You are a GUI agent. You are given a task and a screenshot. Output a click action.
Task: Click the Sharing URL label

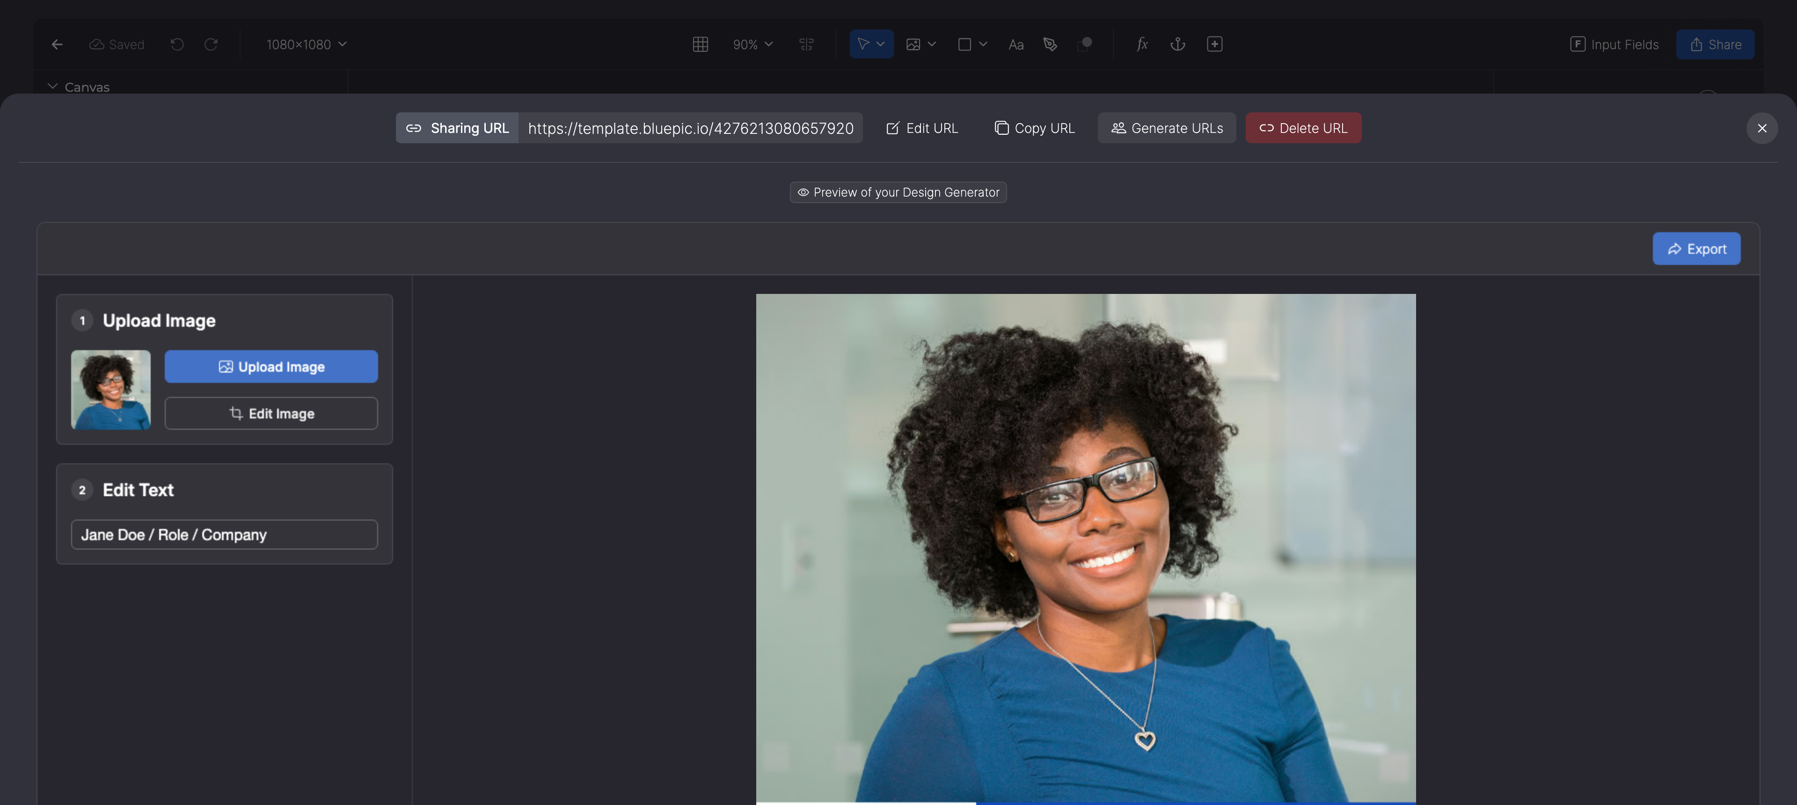(x=457, y=128)
